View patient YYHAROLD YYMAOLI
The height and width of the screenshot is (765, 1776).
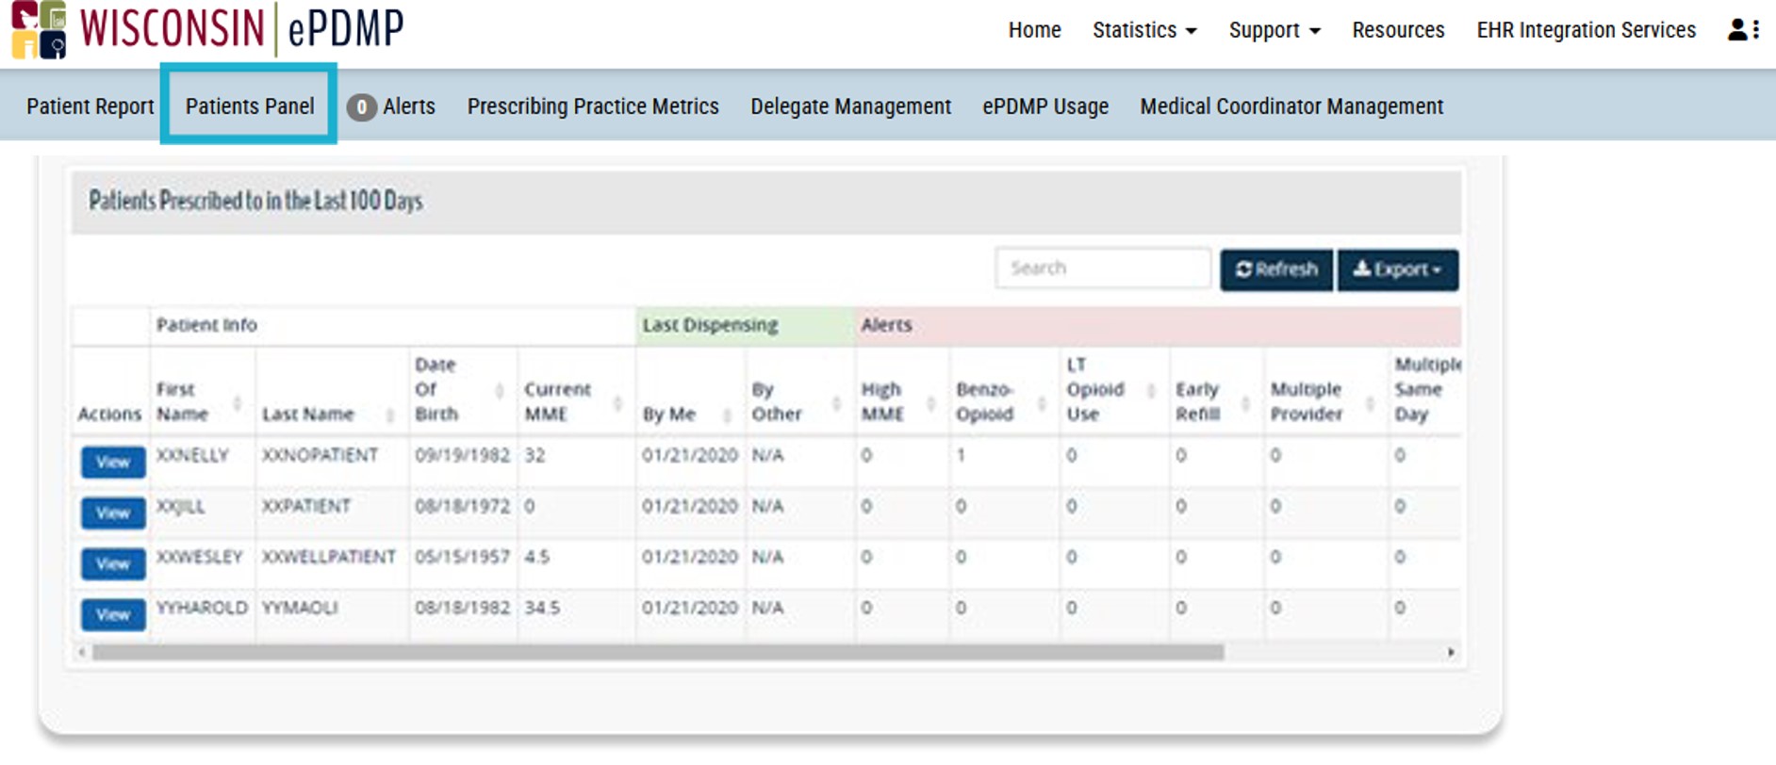click(x=113, y=615)
